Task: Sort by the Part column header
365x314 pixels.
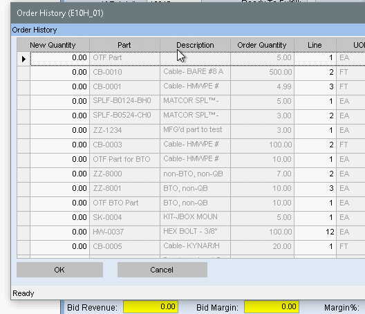Action: (x=124, y=45)
